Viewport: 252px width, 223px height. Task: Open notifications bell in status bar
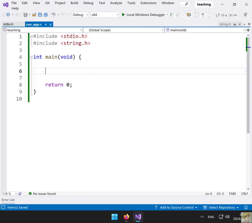click(x=246, y=208)
